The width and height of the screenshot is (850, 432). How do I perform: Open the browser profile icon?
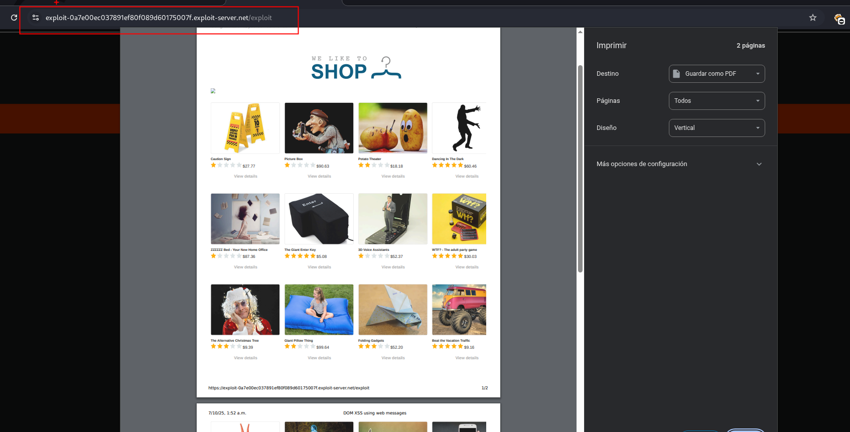[839, 19]
